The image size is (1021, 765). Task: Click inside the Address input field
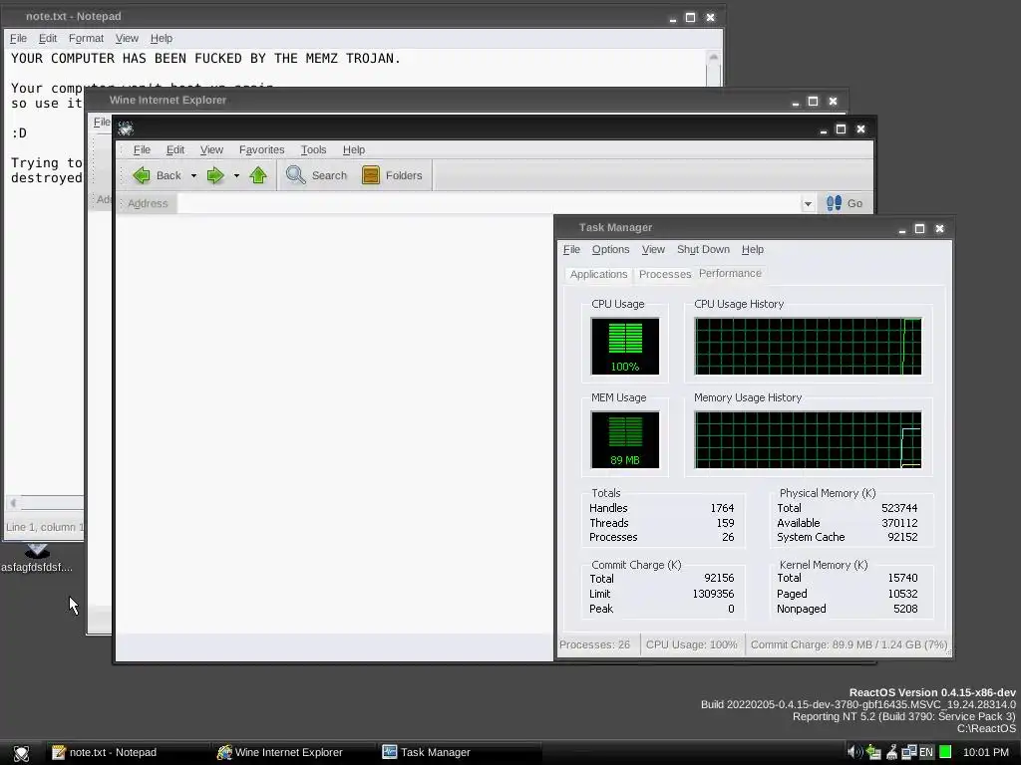[489, 203]
